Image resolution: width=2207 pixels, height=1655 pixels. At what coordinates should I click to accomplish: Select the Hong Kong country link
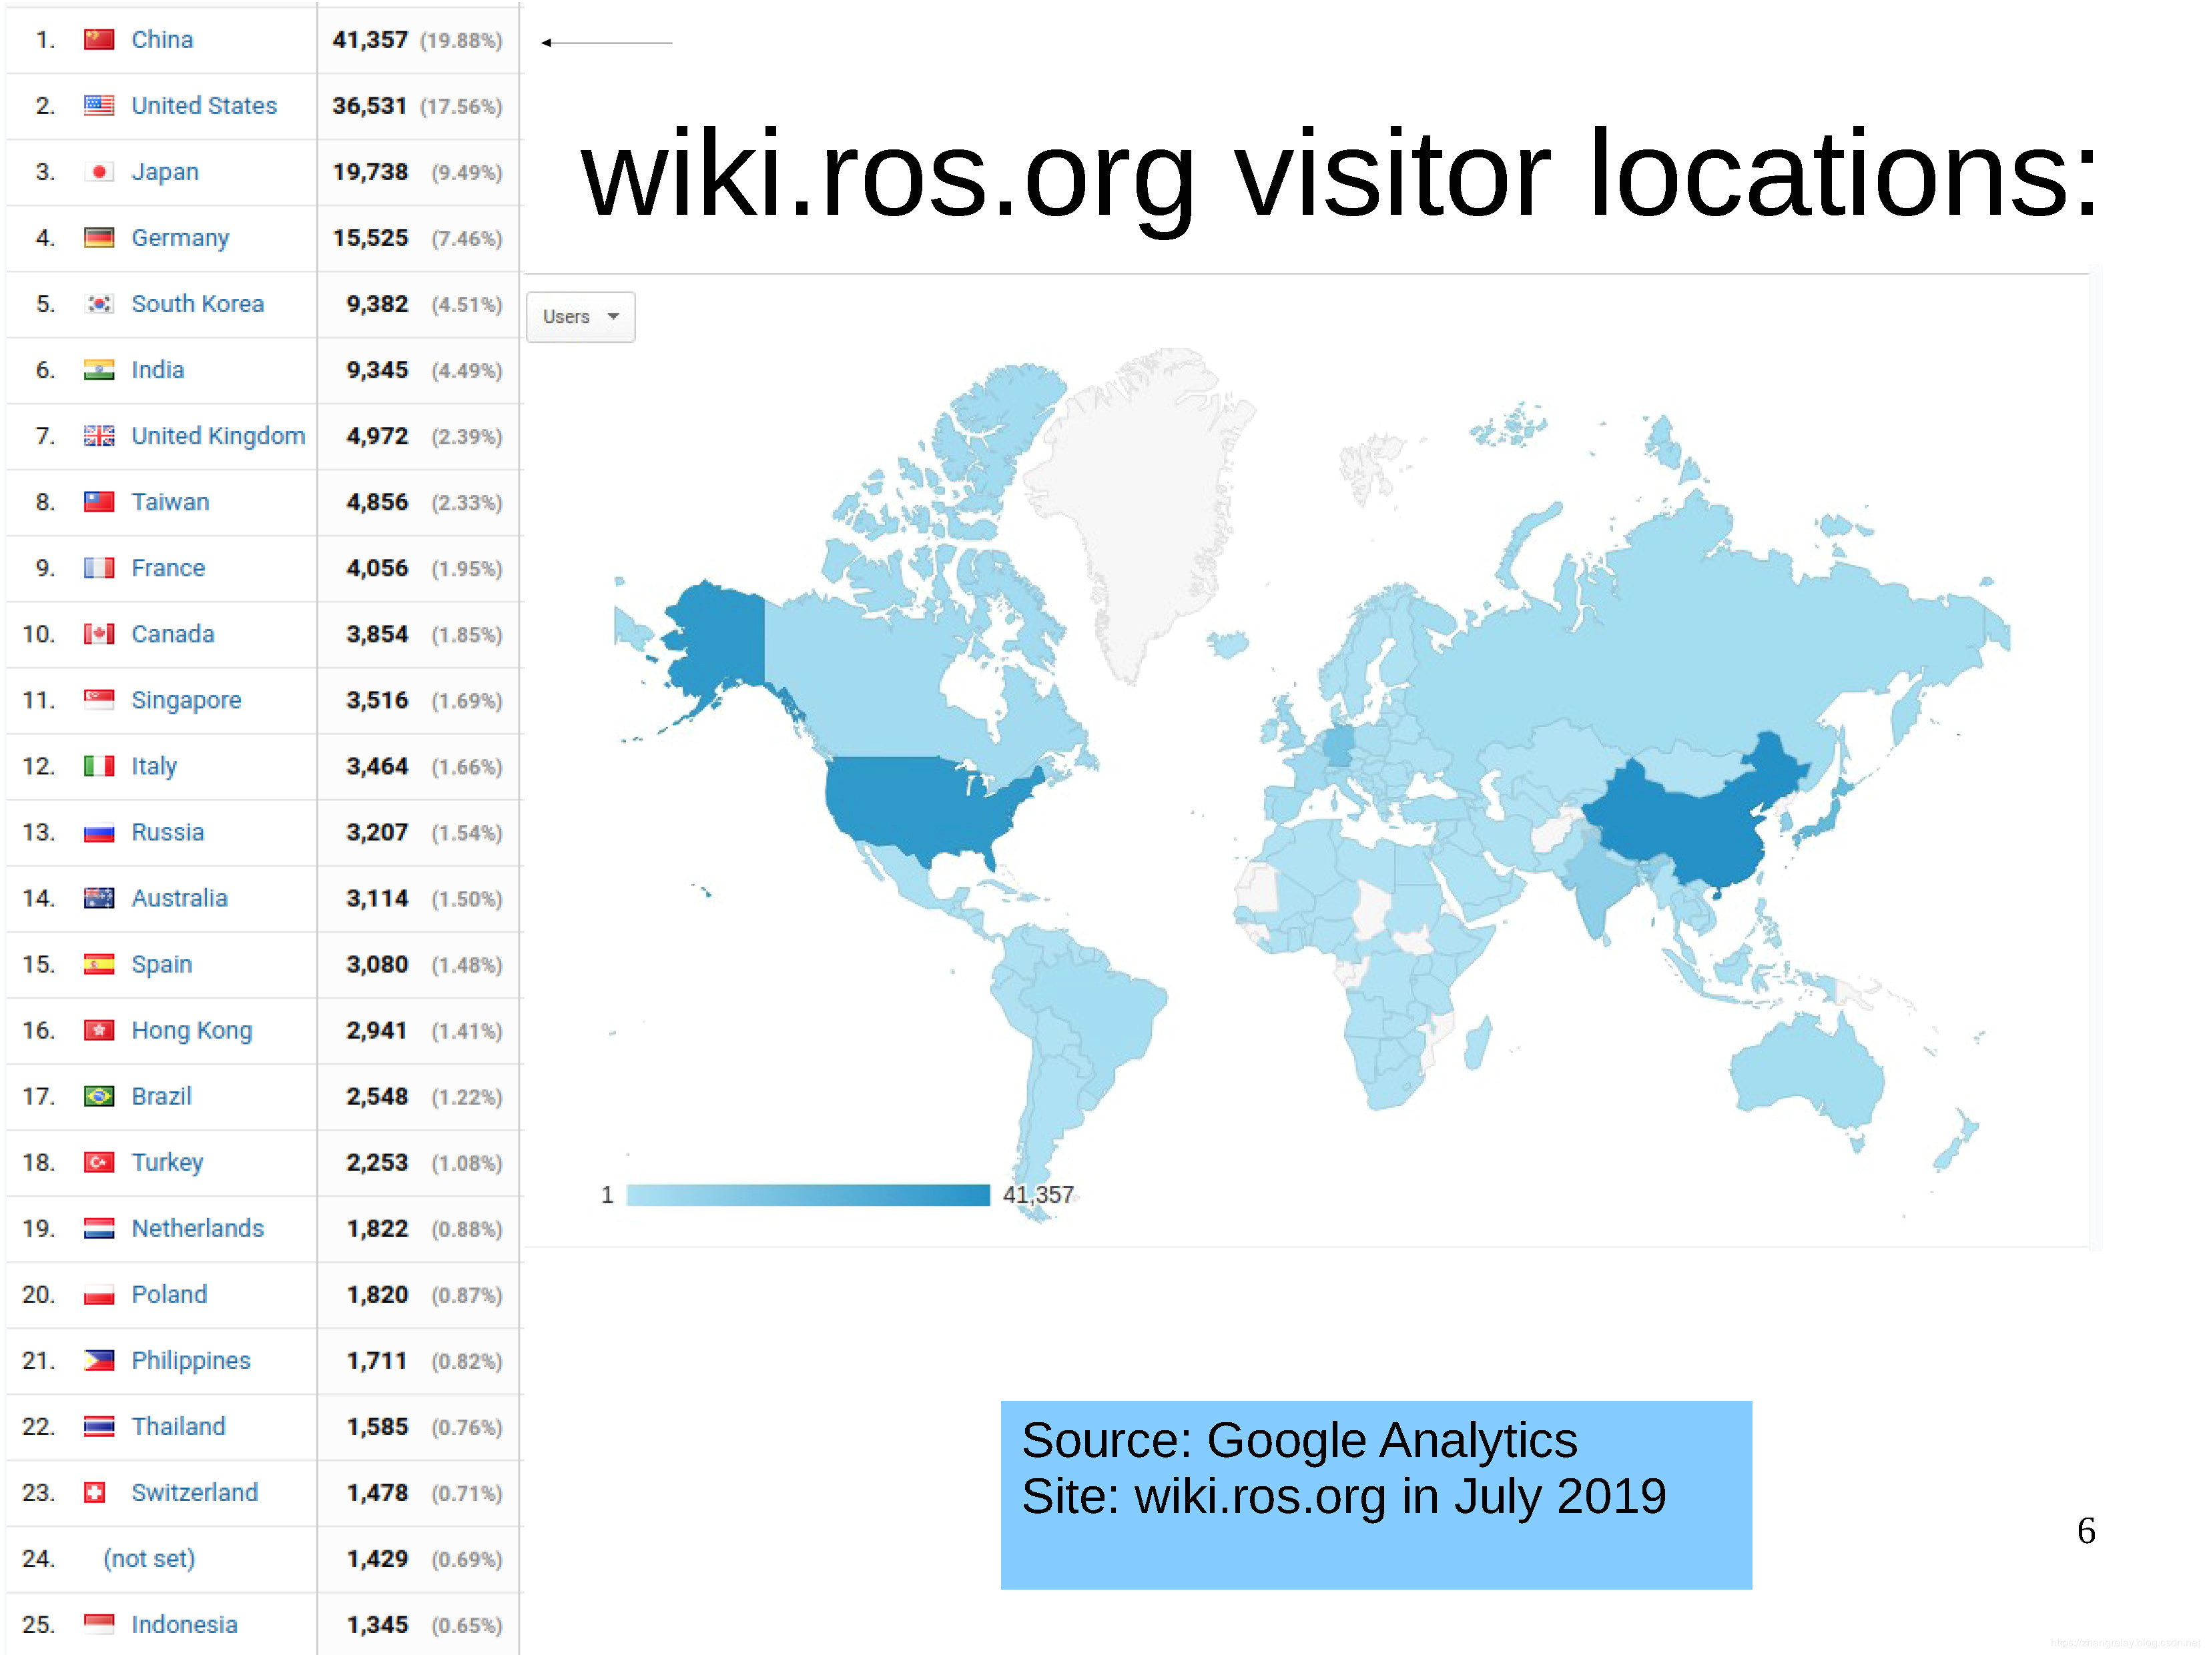[192, 1031]
